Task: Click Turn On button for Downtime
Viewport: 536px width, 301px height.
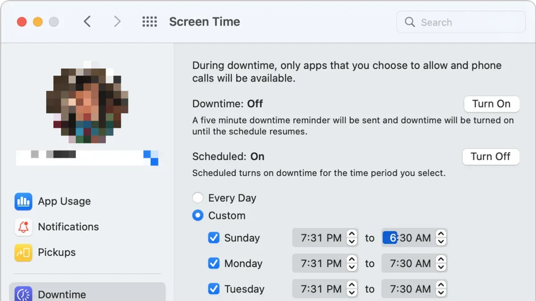Action: pos(491,104)
